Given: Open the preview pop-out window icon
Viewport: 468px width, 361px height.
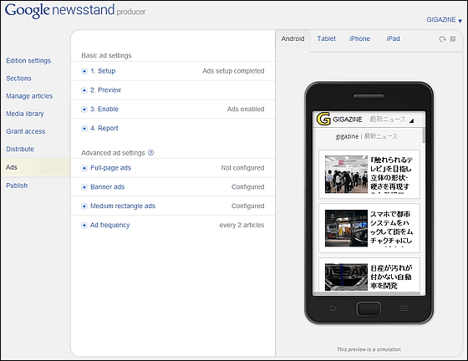Looking at the screenshot, I should click(453, 39).
